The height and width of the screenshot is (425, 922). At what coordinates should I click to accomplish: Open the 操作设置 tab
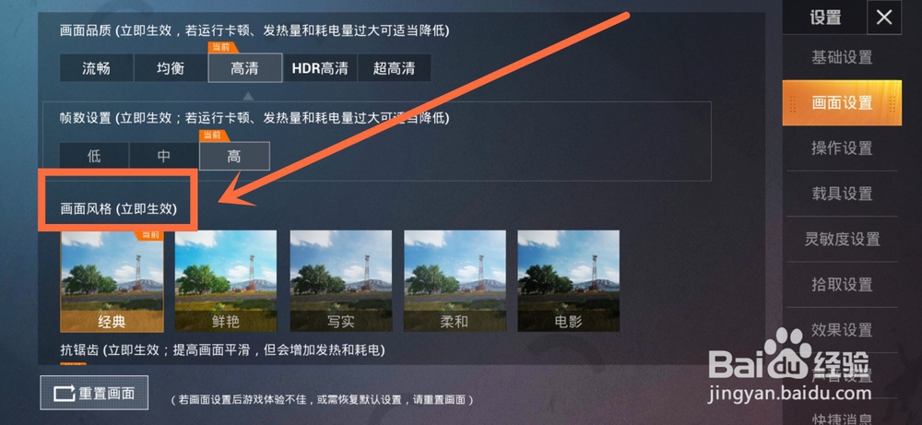click(x=842, y=148)
